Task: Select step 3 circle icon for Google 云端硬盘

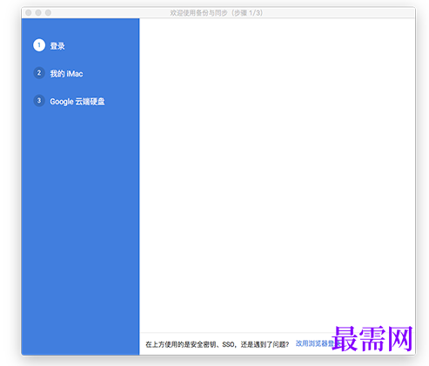Action: click(x=39, y=101)
